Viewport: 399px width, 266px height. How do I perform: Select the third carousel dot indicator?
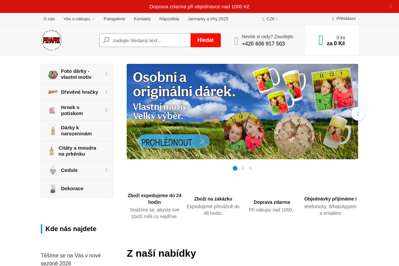pyautogui.click(x=250, y=168)
